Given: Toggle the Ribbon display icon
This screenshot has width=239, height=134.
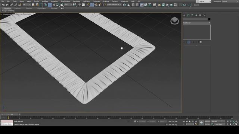Looking at the screenshot, I should [x=142, y=5].
